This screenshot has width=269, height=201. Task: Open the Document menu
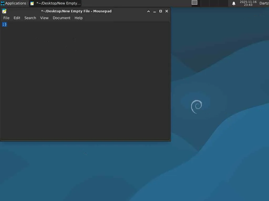[x=61, y=18]
